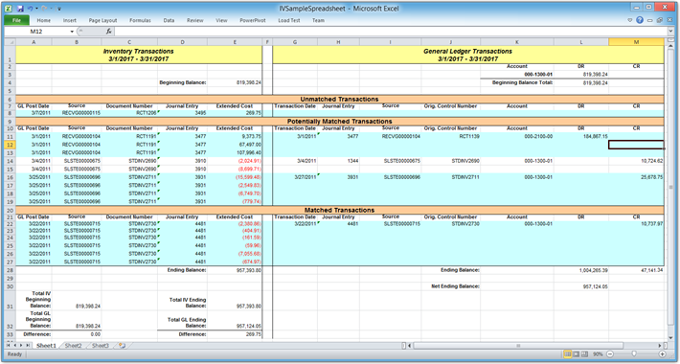This screenshot has width=680, height=364.
Task: Select the Net Ending Balance value 957,124.05
Action: 581,286
